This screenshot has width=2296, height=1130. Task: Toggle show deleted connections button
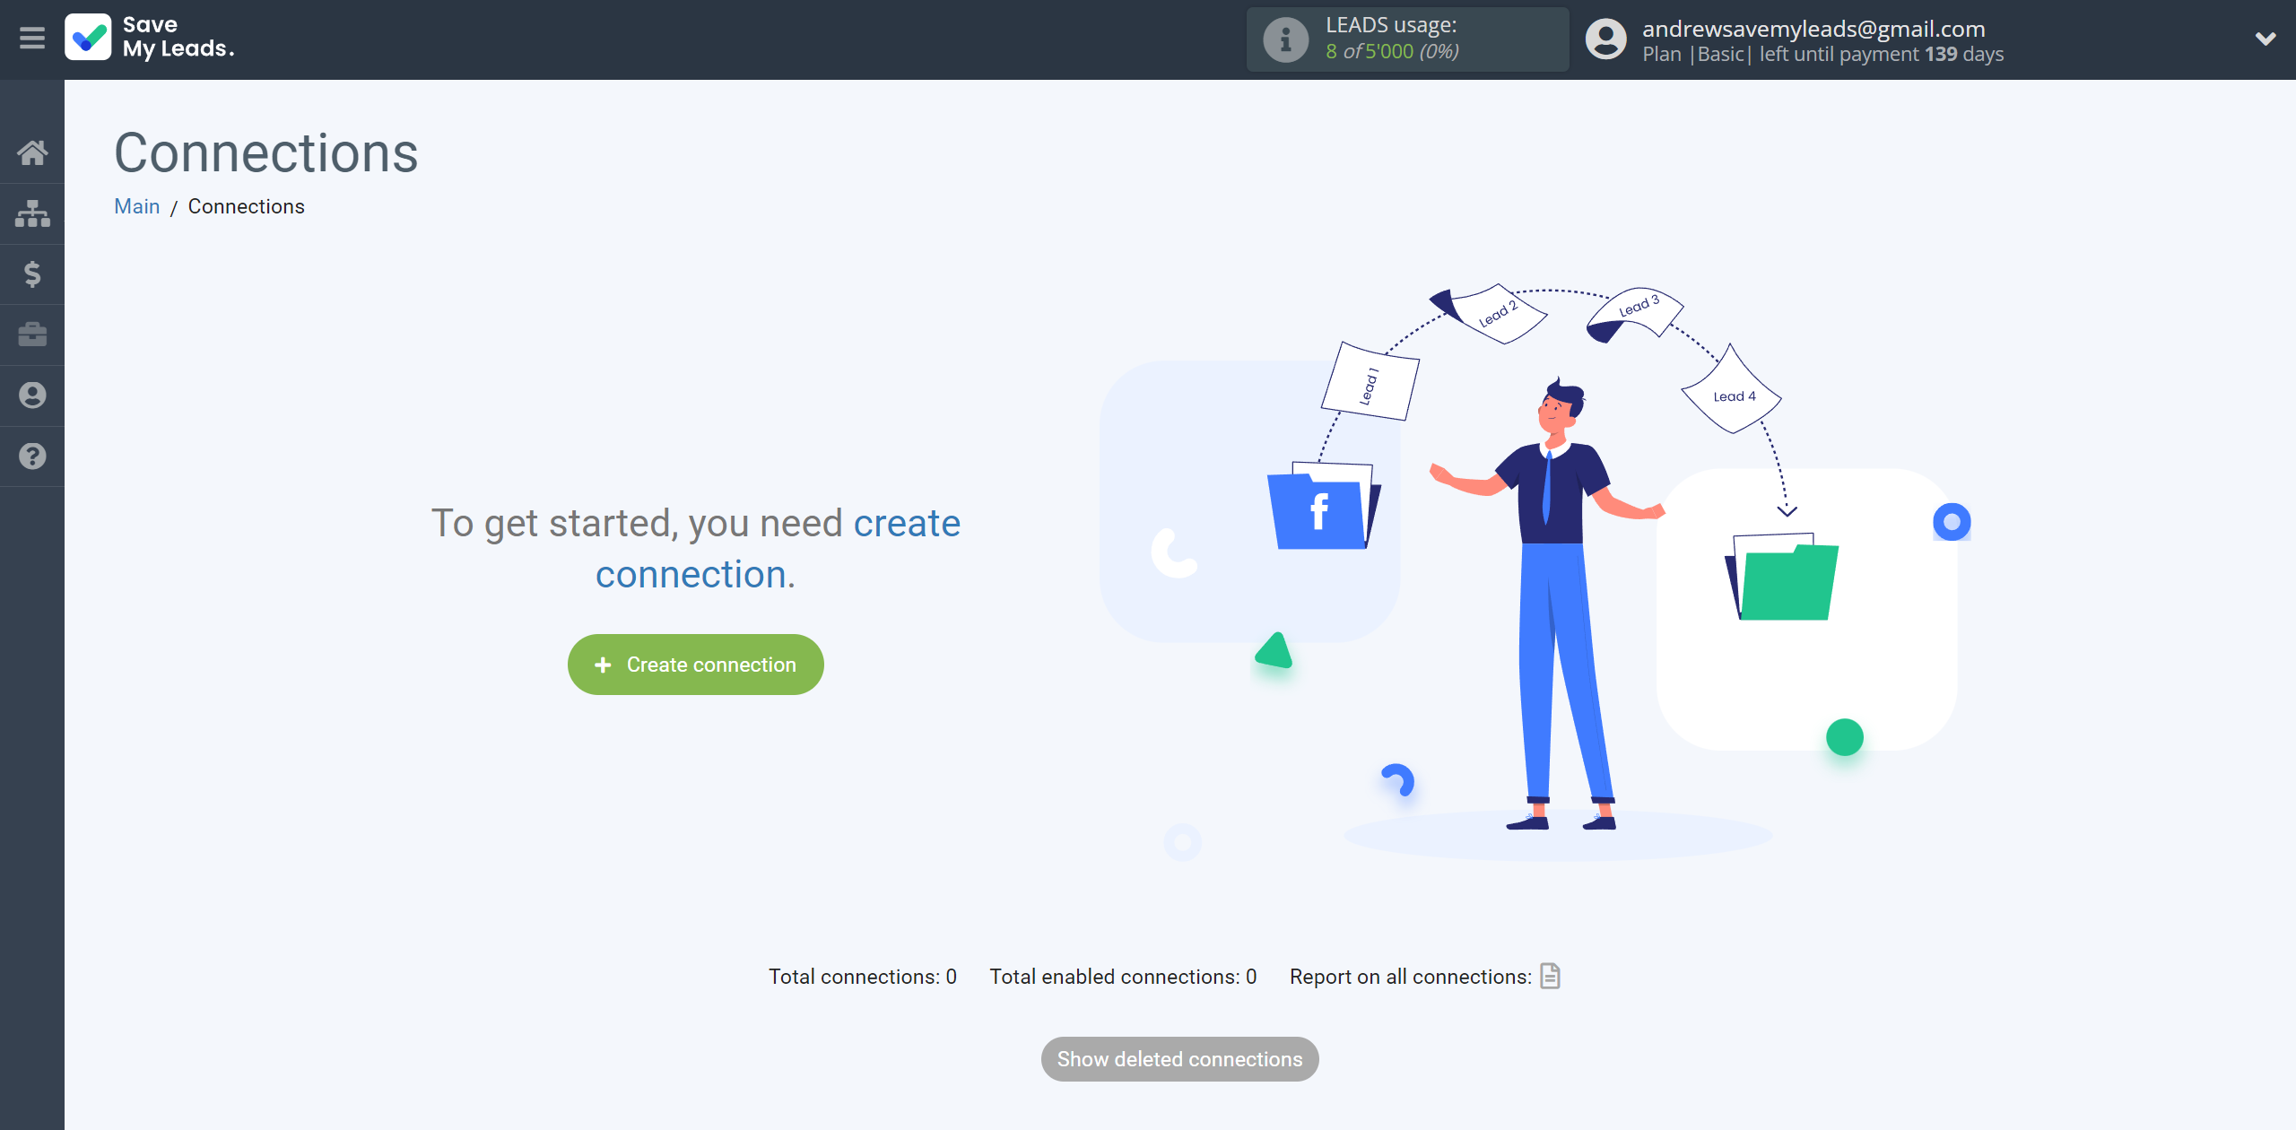point(1178,1058)
